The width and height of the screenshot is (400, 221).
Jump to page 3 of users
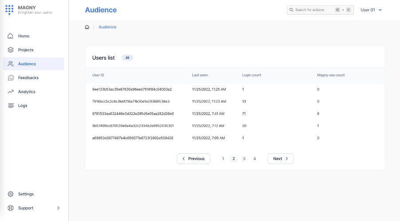pyautogui.click(x=244, y=159)
